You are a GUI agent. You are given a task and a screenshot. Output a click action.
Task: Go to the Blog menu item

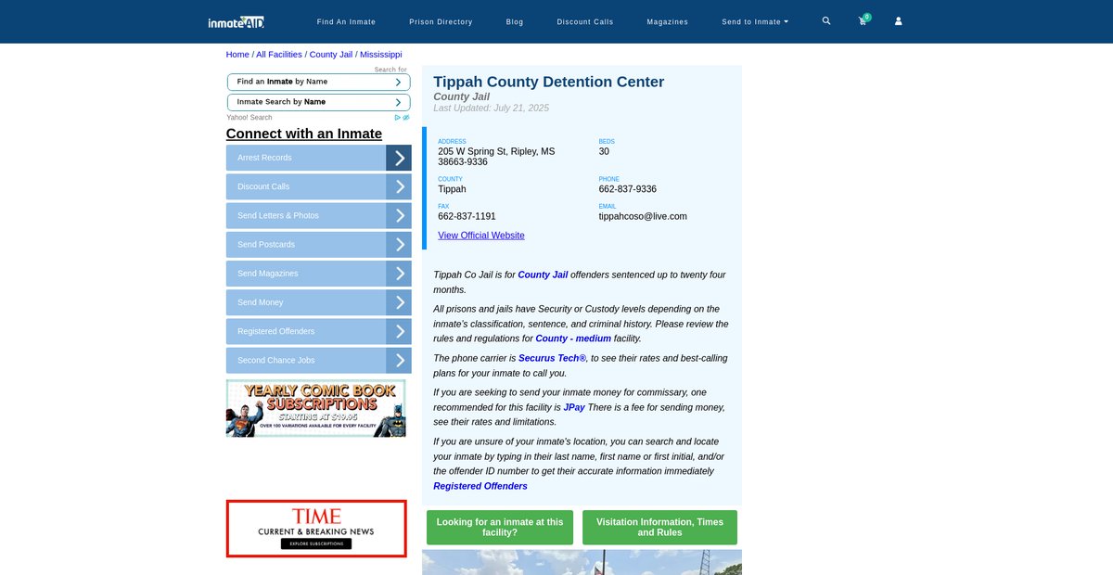515,21
